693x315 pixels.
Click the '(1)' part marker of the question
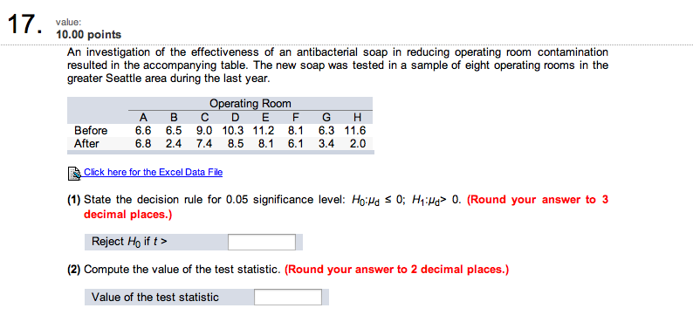pos(74,200)
